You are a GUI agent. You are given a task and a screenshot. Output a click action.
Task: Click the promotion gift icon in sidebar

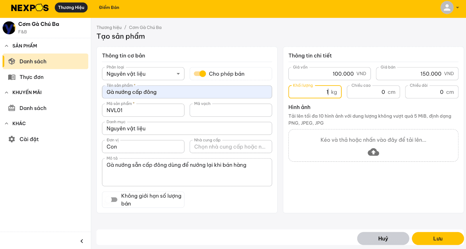pyautogui.click(x=12, y=108)
